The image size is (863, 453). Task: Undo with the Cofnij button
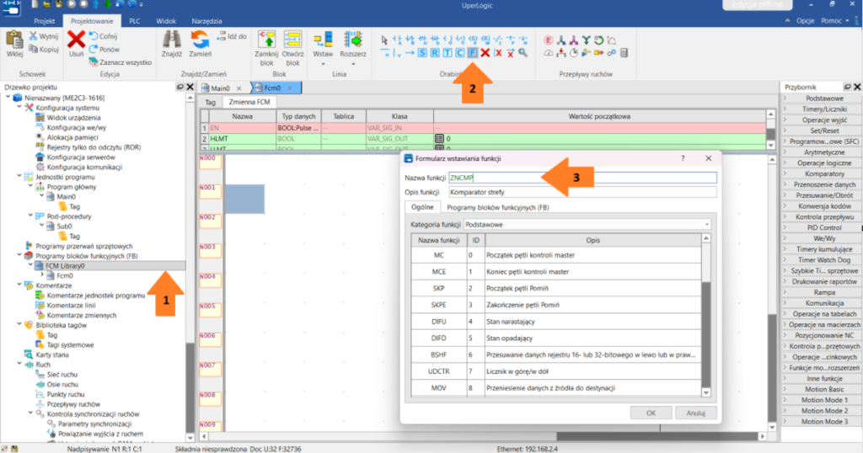[x=103, y=36]
